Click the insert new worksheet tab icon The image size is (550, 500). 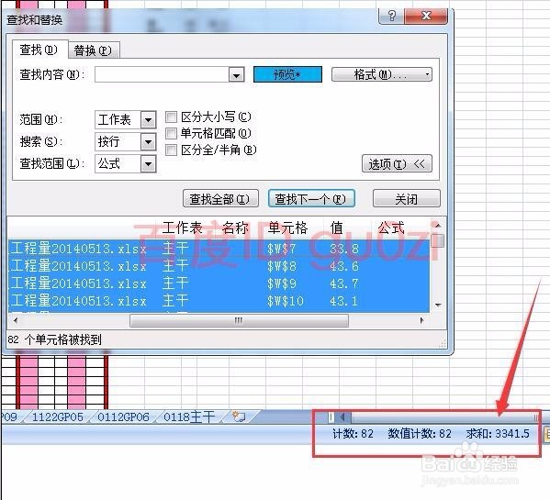pos(240,417)
